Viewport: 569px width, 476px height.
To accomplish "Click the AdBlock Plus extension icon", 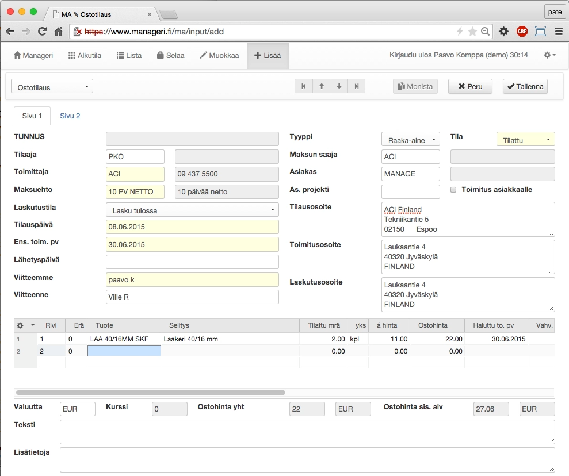I will click(x=522, y=32).
